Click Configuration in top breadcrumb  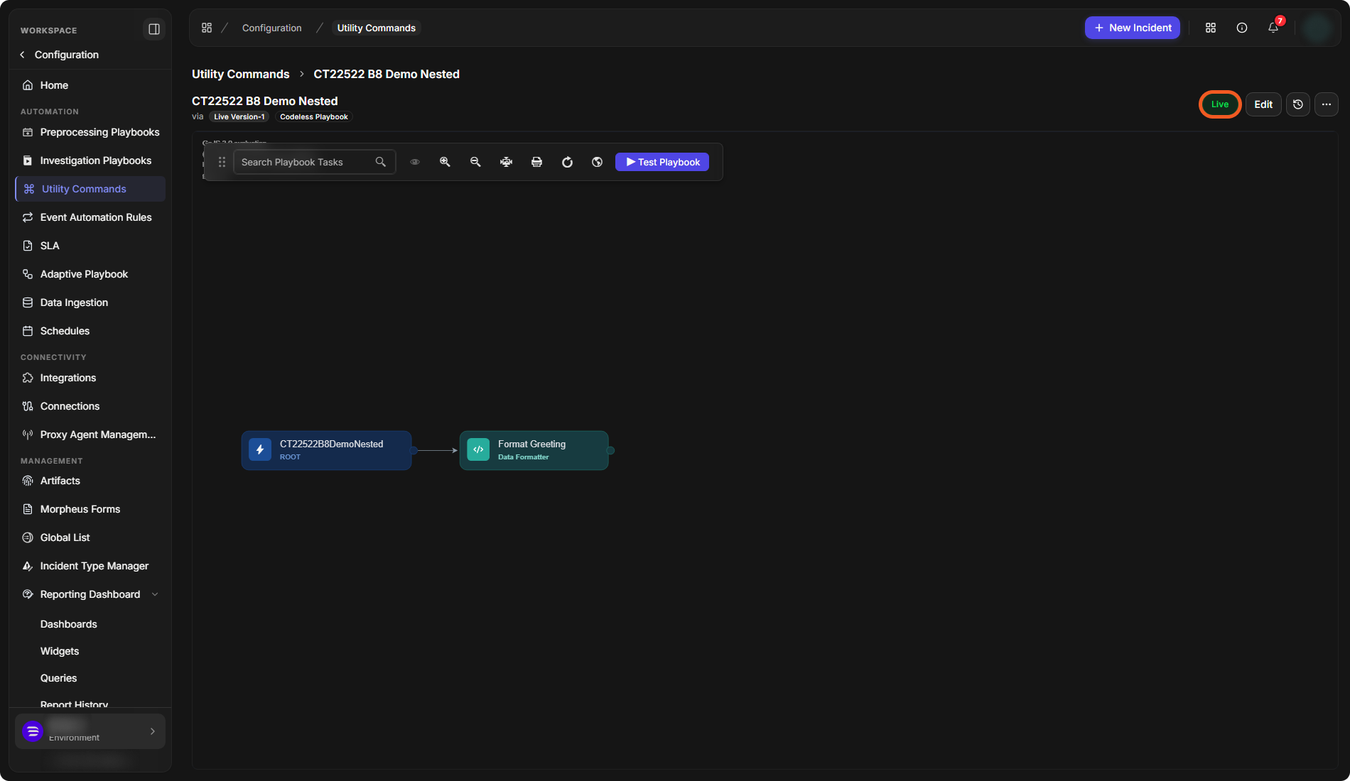(x=271, y=28)
